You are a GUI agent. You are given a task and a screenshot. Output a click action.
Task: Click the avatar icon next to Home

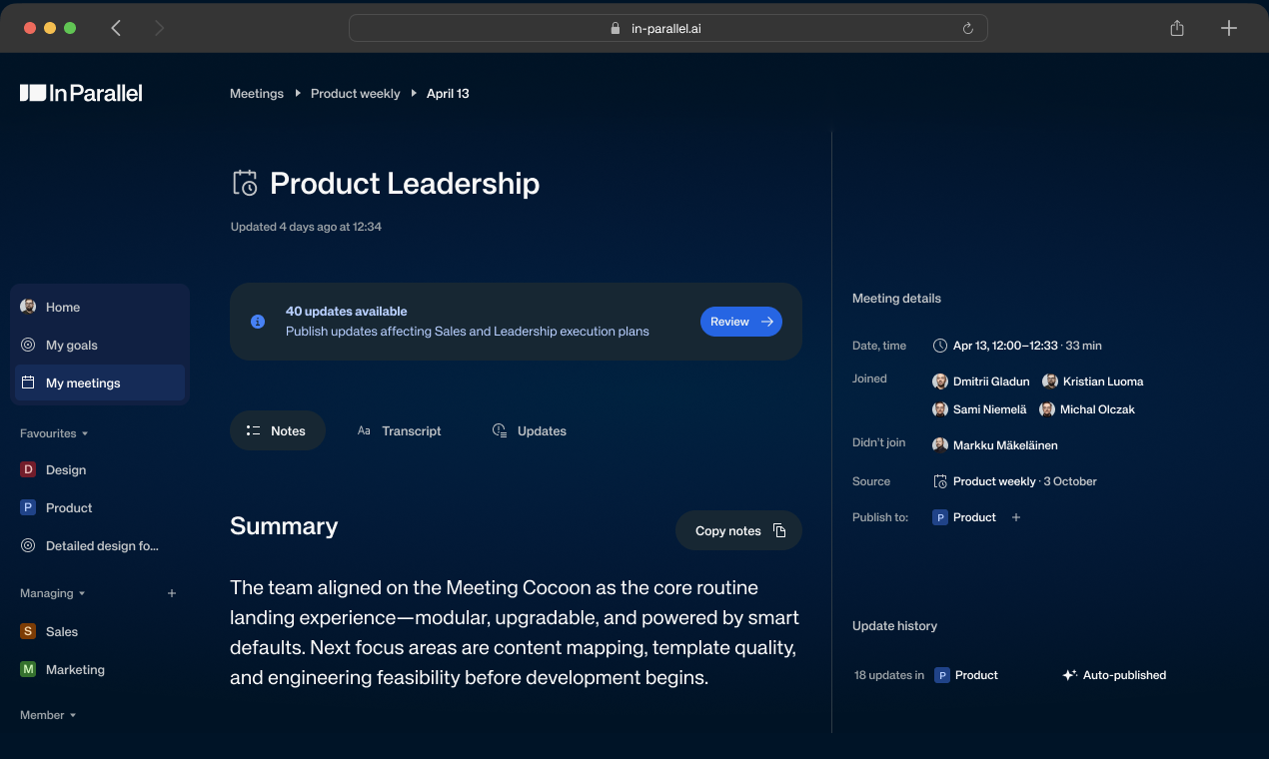28,307
